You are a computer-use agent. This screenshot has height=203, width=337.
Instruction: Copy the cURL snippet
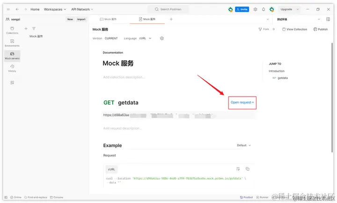248,169
